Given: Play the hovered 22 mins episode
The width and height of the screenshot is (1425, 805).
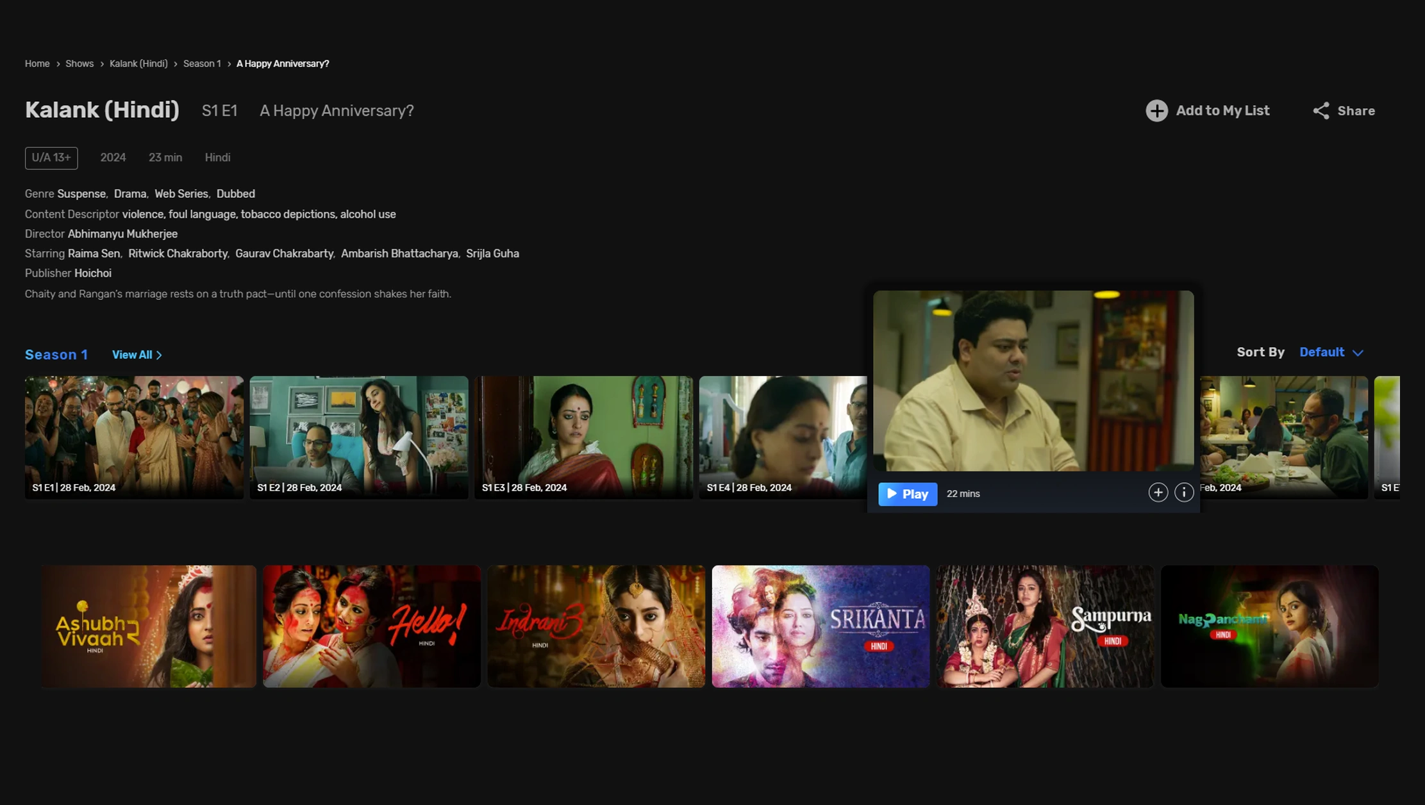Looking at the screenshot, I should click(907, 494).
